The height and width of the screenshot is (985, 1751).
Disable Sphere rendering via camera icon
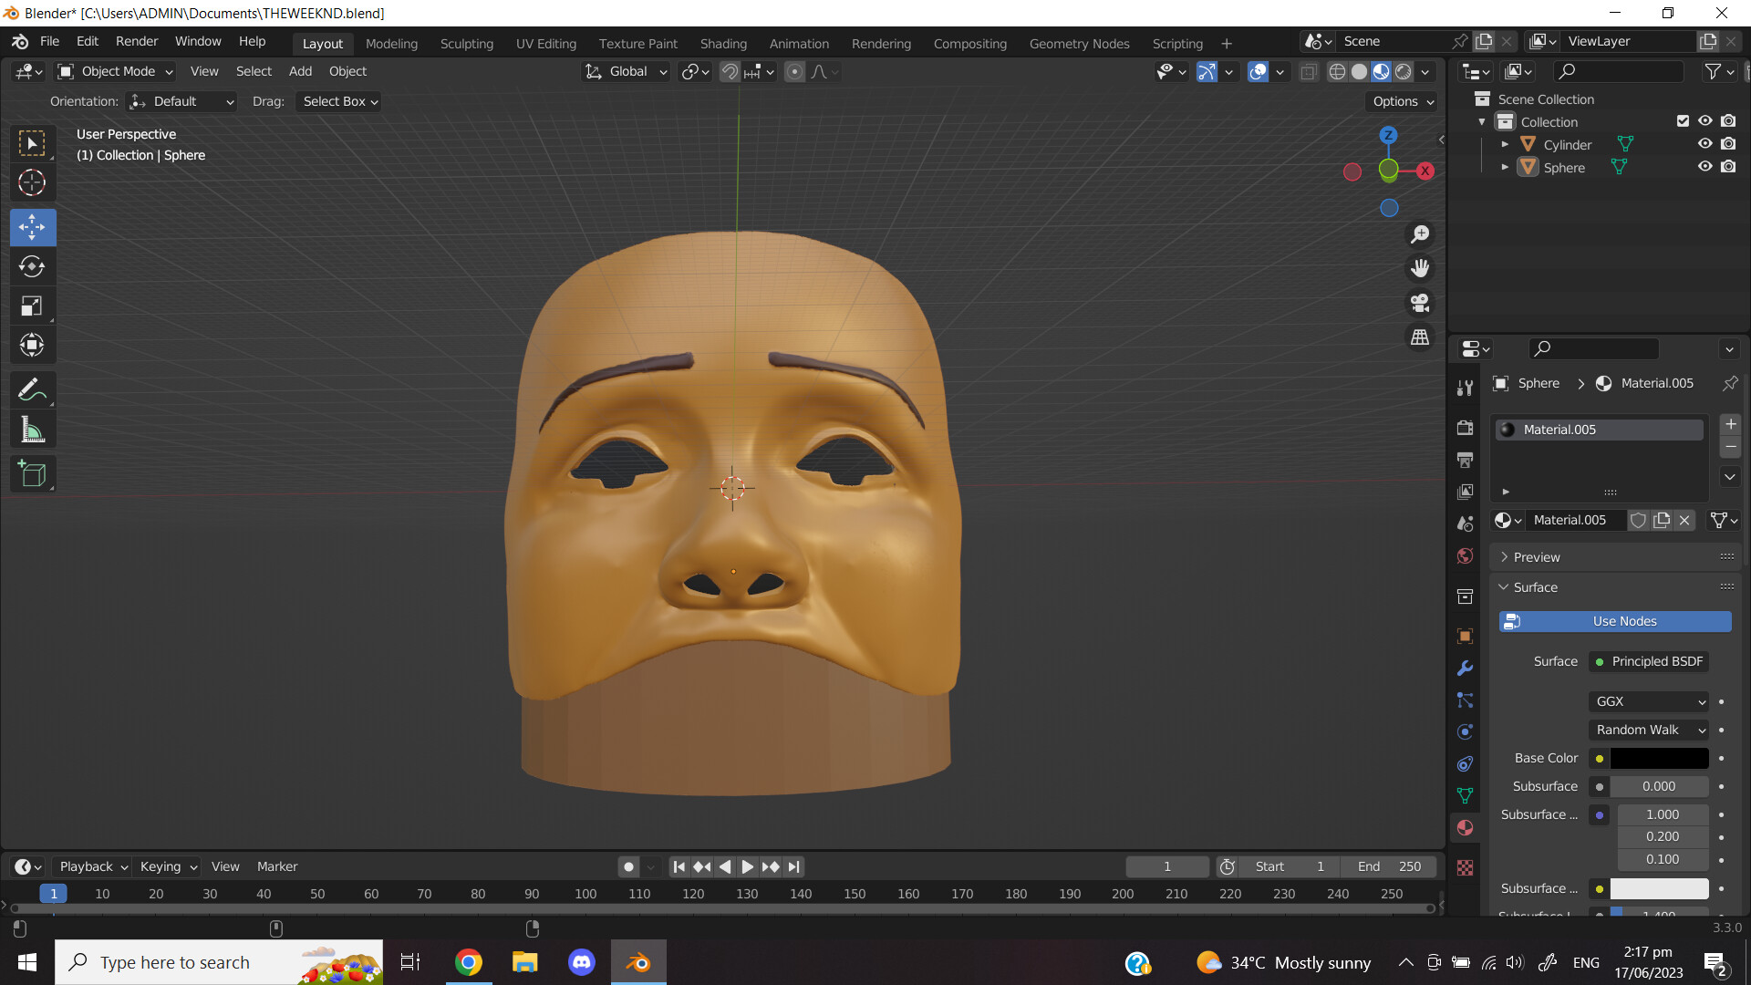point(1728,166)
